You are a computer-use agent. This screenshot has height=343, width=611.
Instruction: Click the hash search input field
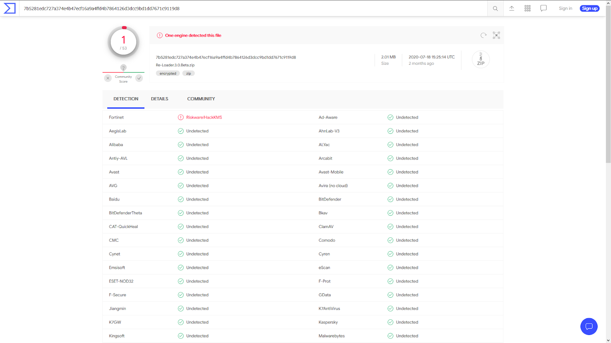point(253,8)
